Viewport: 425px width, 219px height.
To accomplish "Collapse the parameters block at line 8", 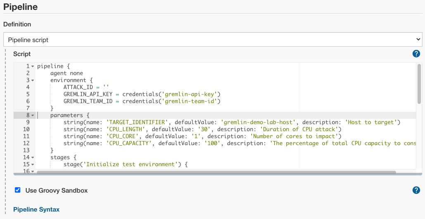I will point(33,115).
